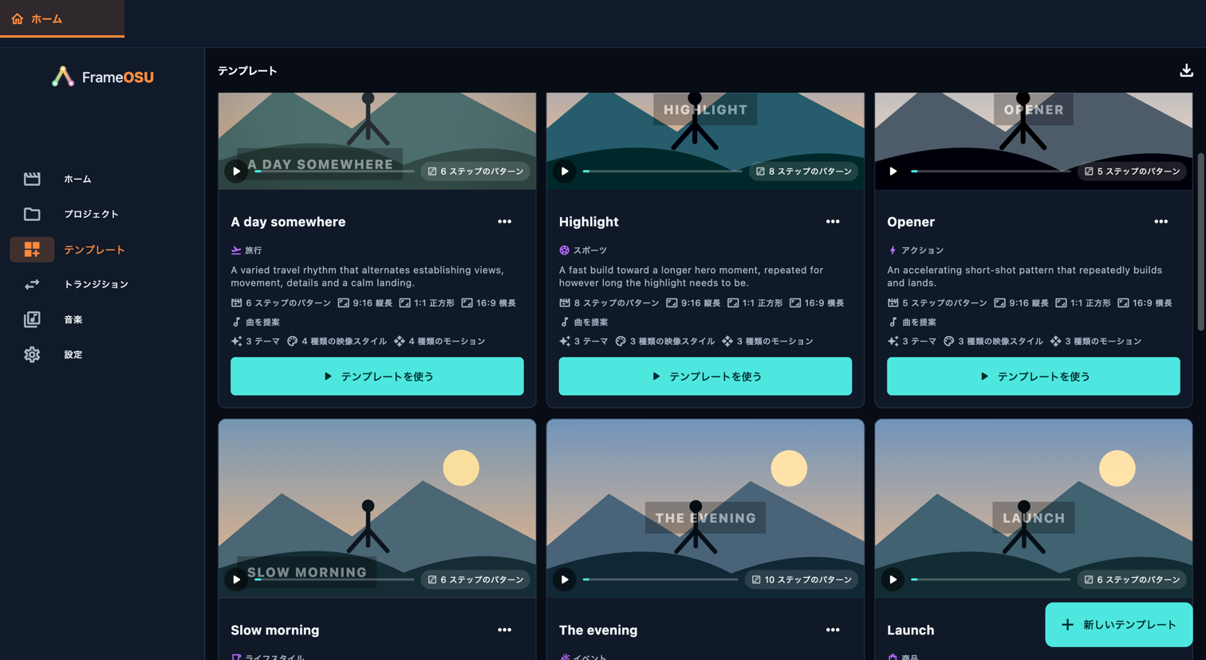
Task: Open more options for A day somewhere
Action: [504, 222]
